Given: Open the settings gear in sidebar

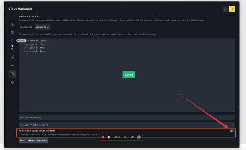Looking at the screenshot, I should click(x=12, y=82).
